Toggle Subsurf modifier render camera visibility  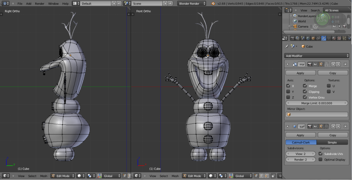310,127
